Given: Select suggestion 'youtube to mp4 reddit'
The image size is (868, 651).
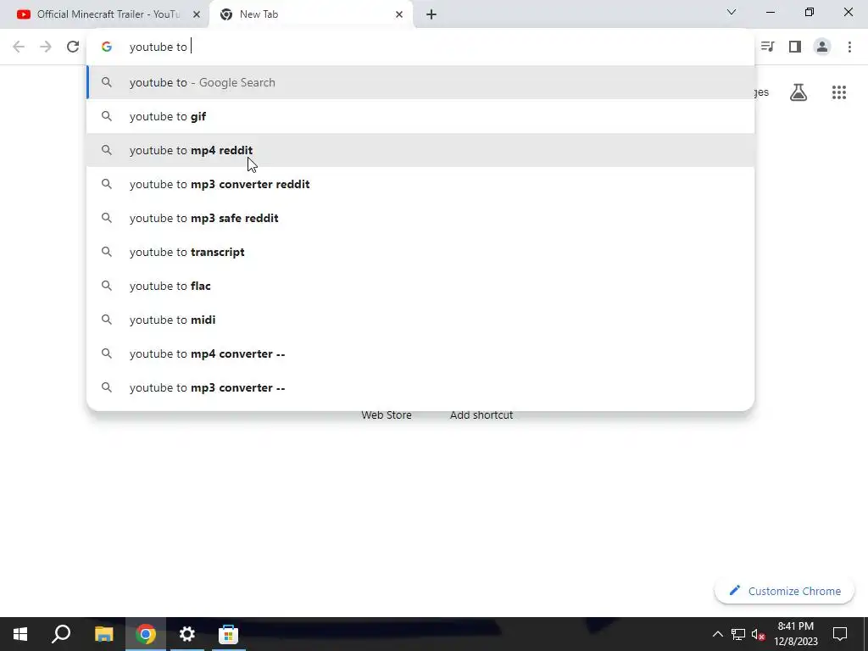Looking at the screenshot, I should point(420,150).
